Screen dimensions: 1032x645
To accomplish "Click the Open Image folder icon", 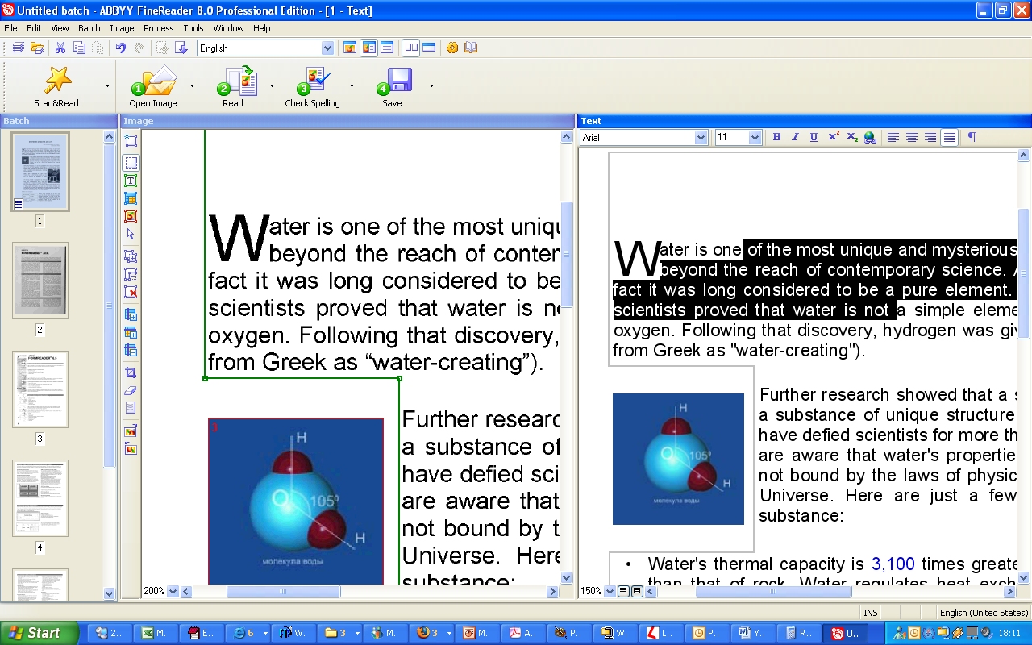I will click(x=153, y=81).
